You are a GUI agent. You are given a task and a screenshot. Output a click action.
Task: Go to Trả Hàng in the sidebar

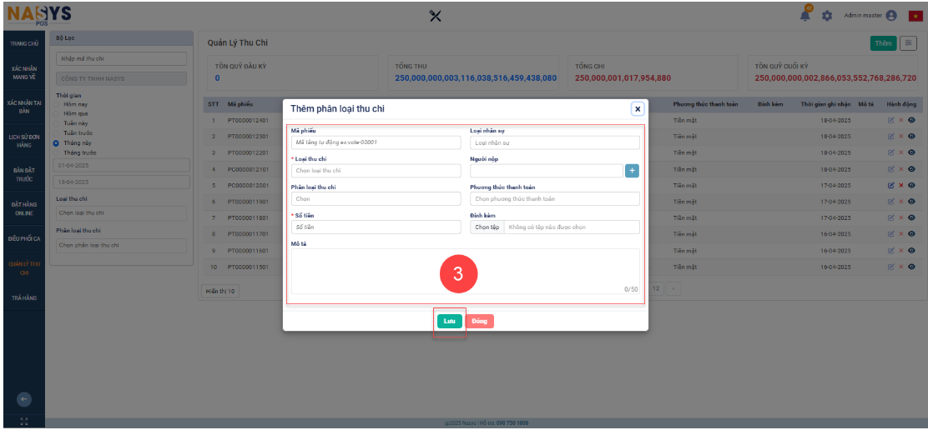pyautogui.click(x=23, y=297)
